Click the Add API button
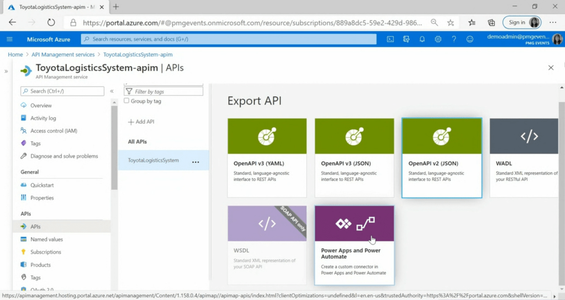This screenshot has height=300, width=565. (141, 122)
